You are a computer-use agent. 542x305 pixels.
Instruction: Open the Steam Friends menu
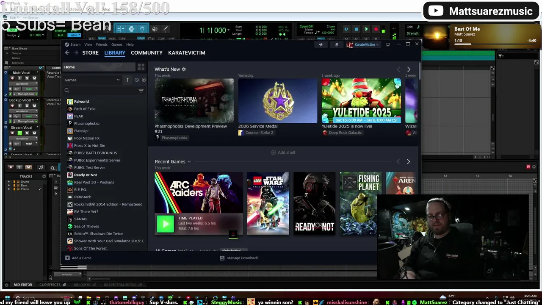pos(102,44)
